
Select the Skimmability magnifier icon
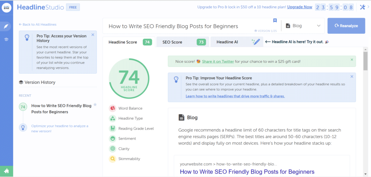pyautogui.click(x=112, y=159)
